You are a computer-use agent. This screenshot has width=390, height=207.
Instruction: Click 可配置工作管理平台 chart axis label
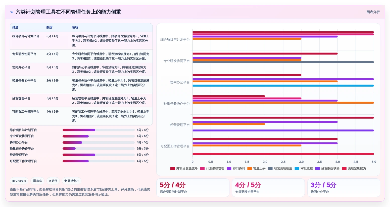click(175, 146)
